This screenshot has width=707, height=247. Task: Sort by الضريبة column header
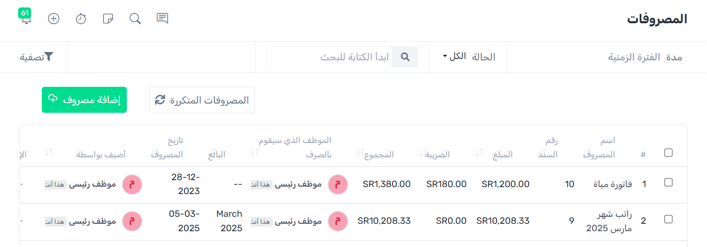(437, 155)
